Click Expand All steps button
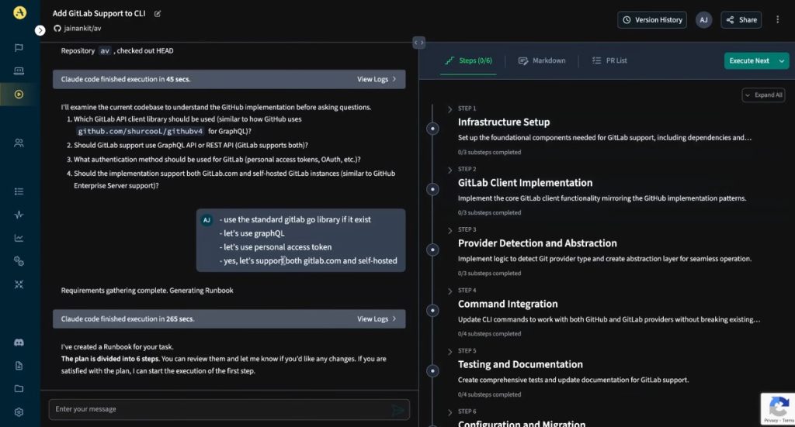The width and height of the screenshot is (795, 427). tap(762, 95)
